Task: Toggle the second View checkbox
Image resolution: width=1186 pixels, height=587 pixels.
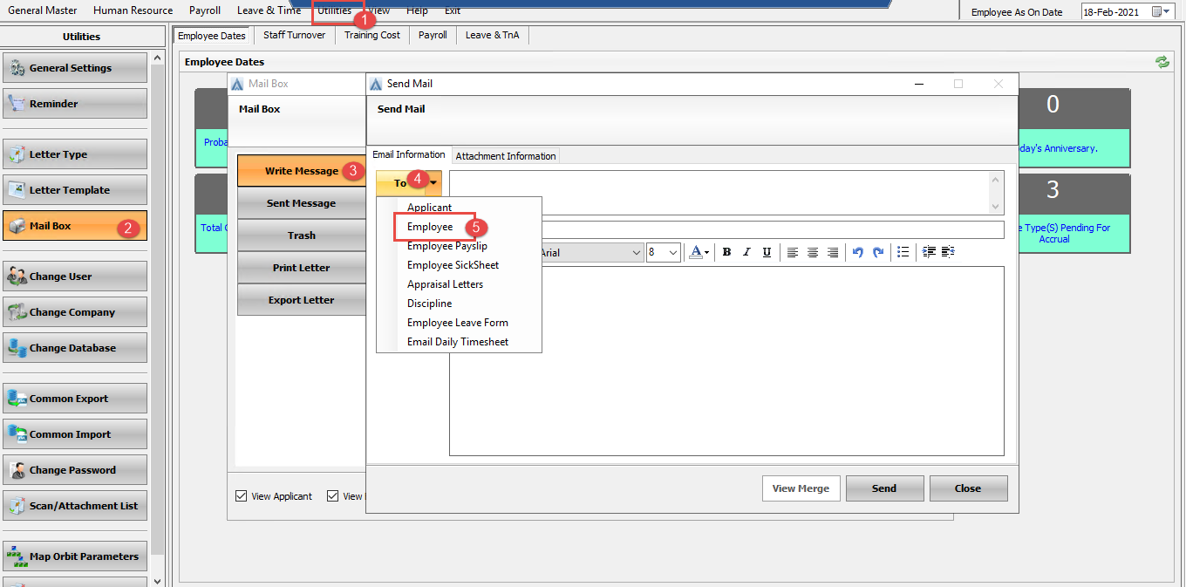Action: coord(332,495)
